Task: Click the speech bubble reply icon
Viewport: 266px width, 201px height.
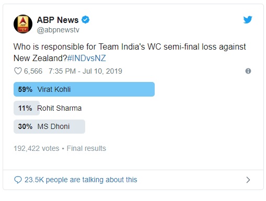Action: 18,180
